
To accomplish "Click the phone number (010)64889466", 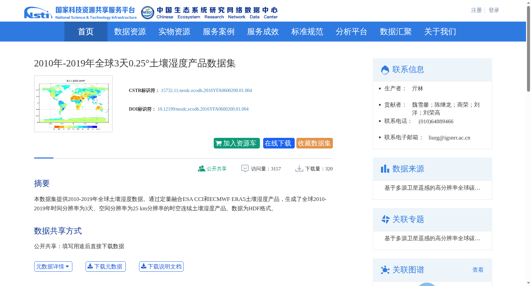I will tap(436, 122).
